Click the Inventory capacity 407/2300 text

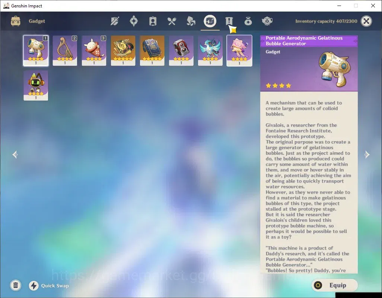click(x=326, y=21)
